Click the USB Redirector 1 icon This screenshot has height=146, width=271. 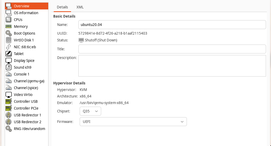(x=9, y=115)
